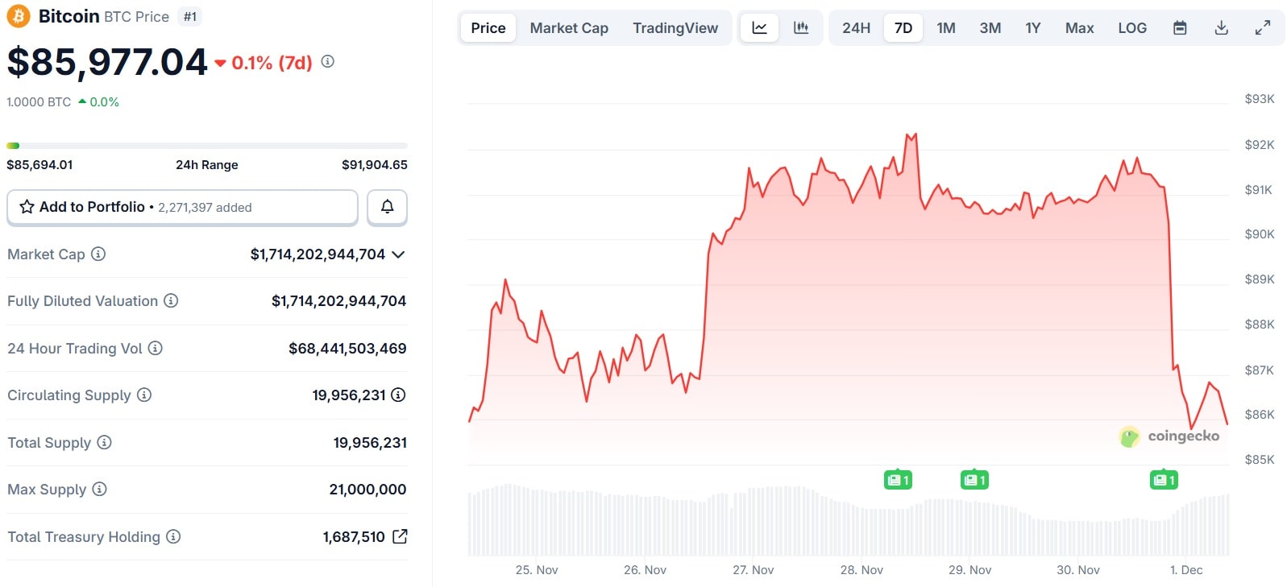Download the chart data

click(1222, 28)
